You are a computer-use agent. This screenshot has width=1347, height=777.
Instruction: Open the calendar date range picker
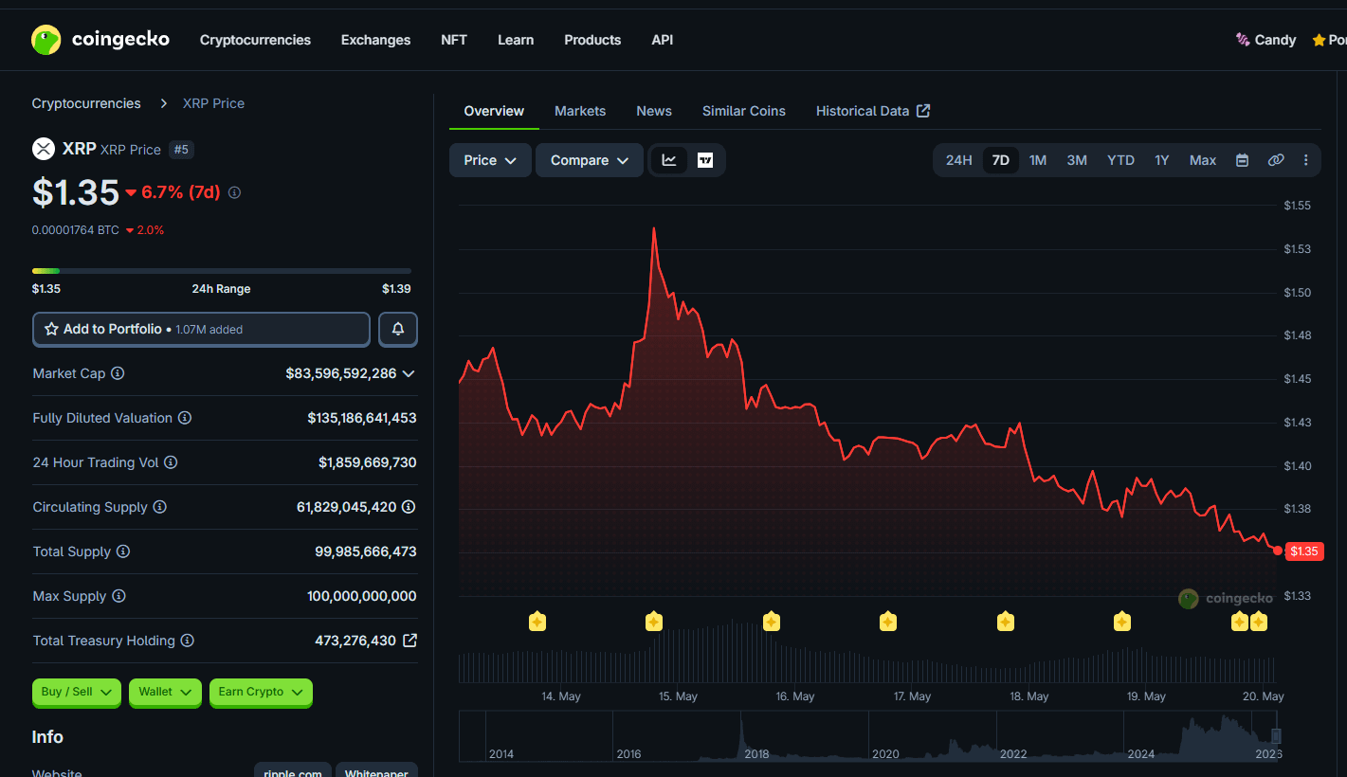pyautogui.click(x=1242, y=160)
